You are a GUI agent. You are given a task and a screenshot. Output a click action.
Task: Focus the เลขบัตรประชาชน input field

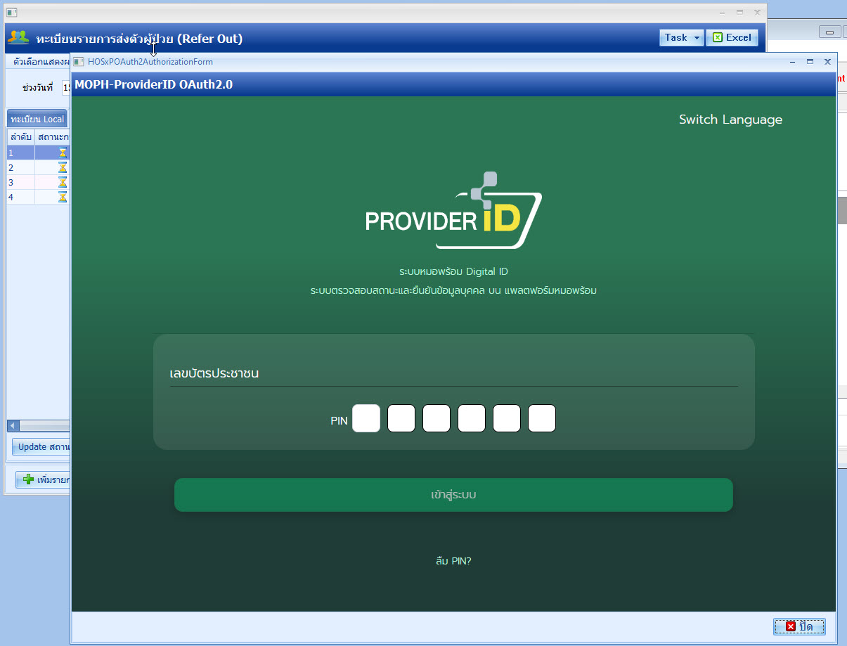coord(453,373)
